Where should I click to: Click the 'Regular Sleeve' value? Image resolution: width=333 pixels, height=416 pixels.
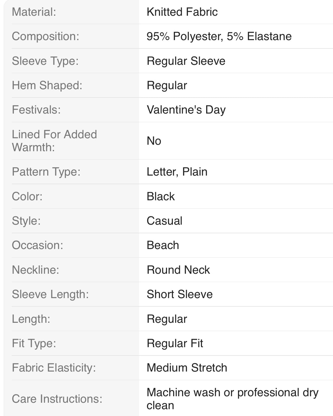coord(186,61)
